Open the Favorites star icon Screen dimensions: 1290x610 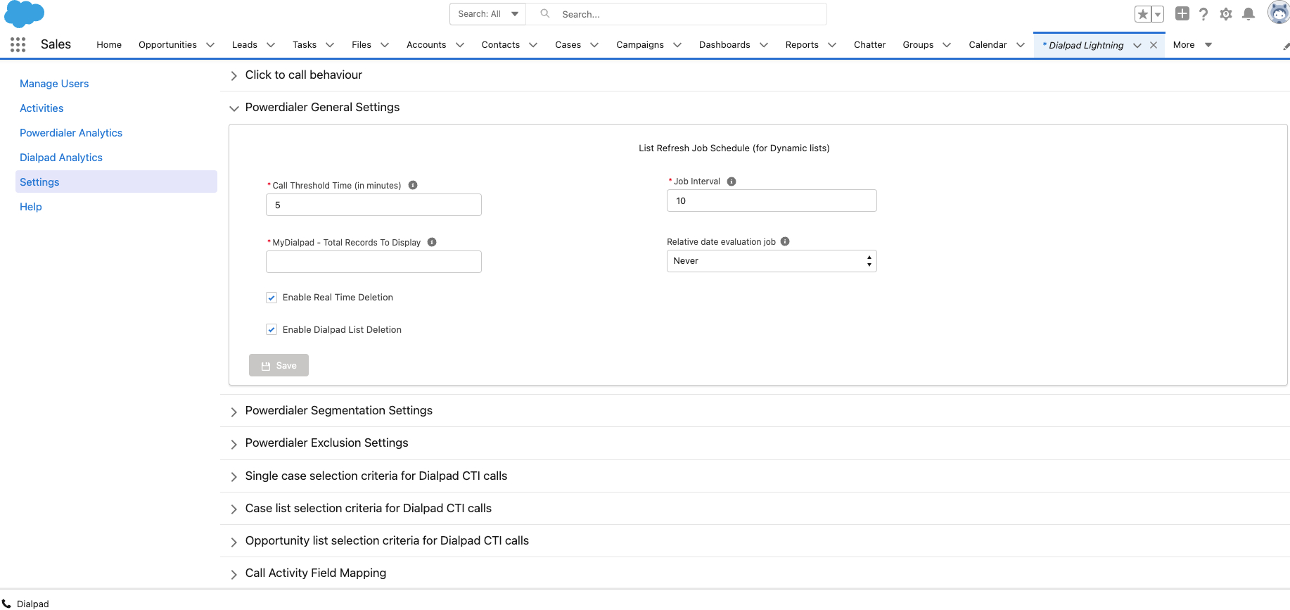[1143, 14]
